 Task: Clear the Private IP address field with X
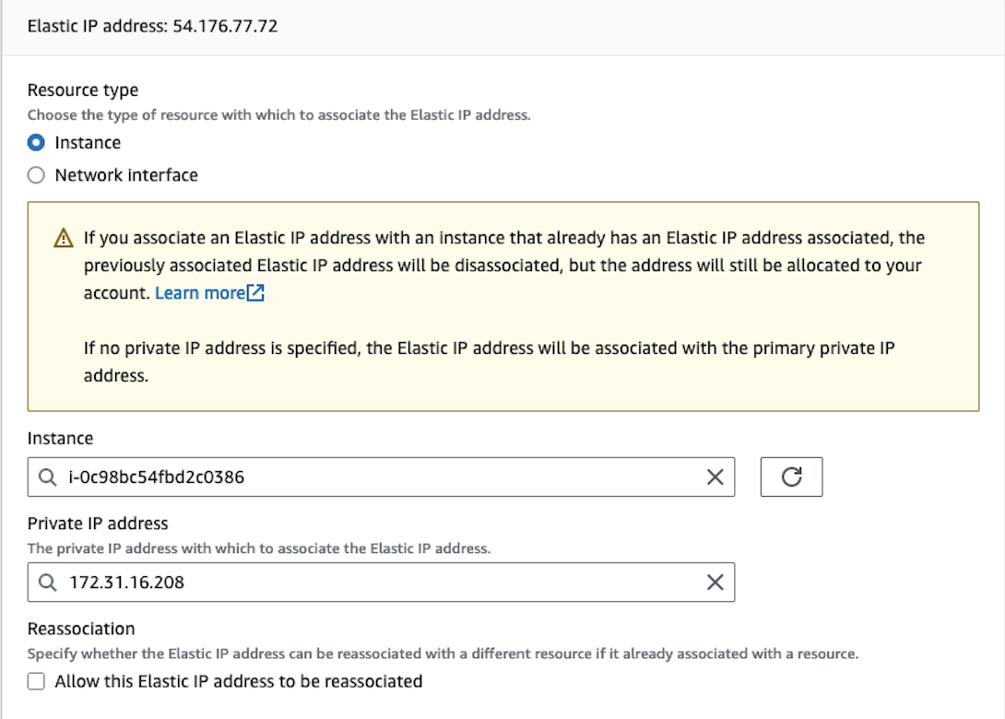pyautogui.click(x=715, y=583)
